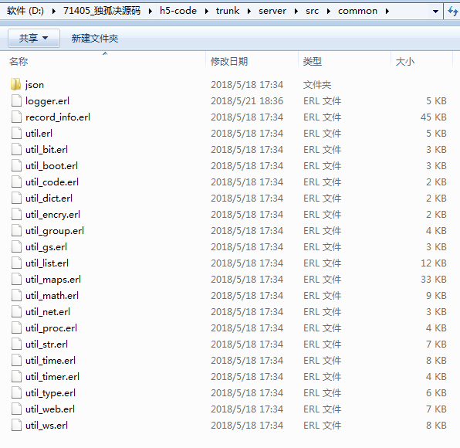Select the util_encry.erl file icon
Viewport: 460px width, 448px height.
[x=16, y=214]
